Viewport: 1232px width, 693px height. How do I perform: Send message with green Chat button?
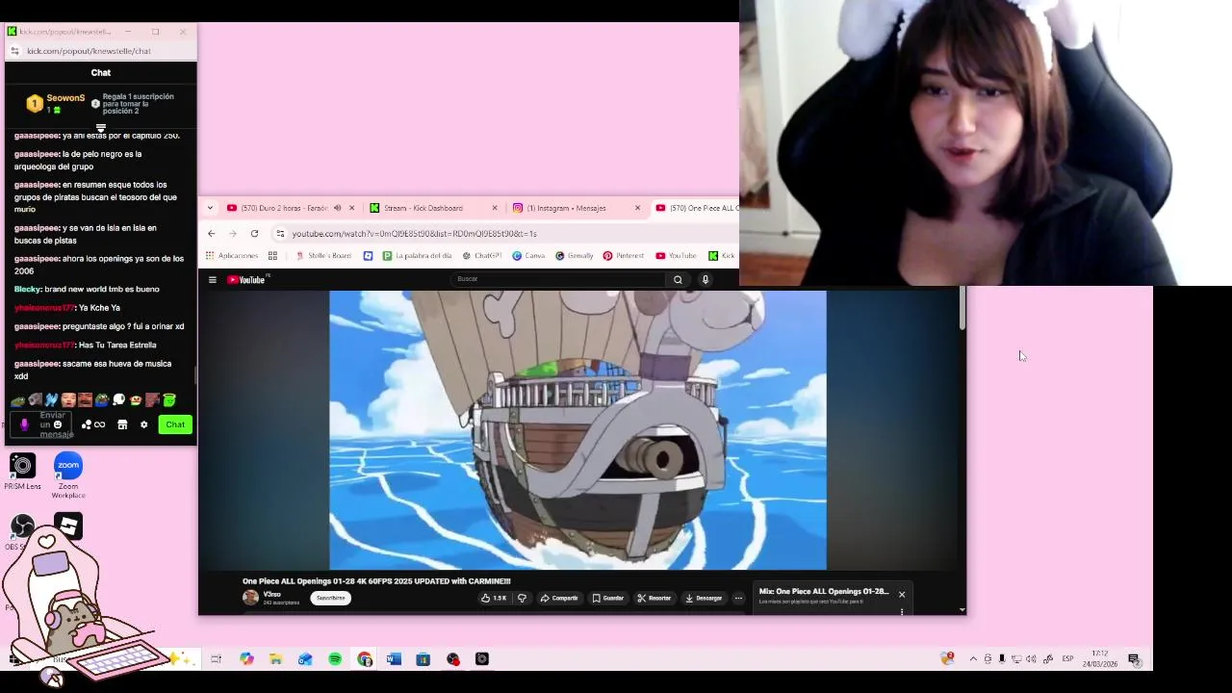(175, 424)
